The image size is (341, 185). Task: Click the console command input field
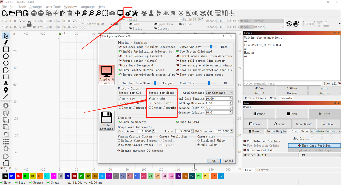pos(282,84)
